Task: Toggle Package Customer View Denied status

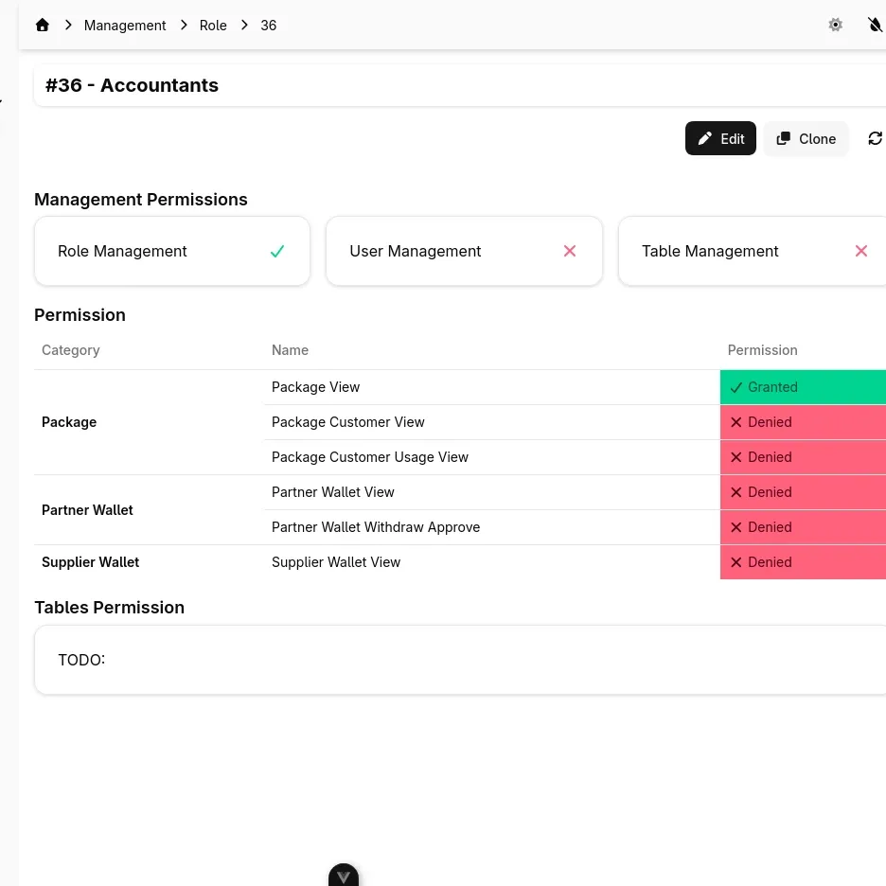Action: pyautogui.click(x=803, y=422)
